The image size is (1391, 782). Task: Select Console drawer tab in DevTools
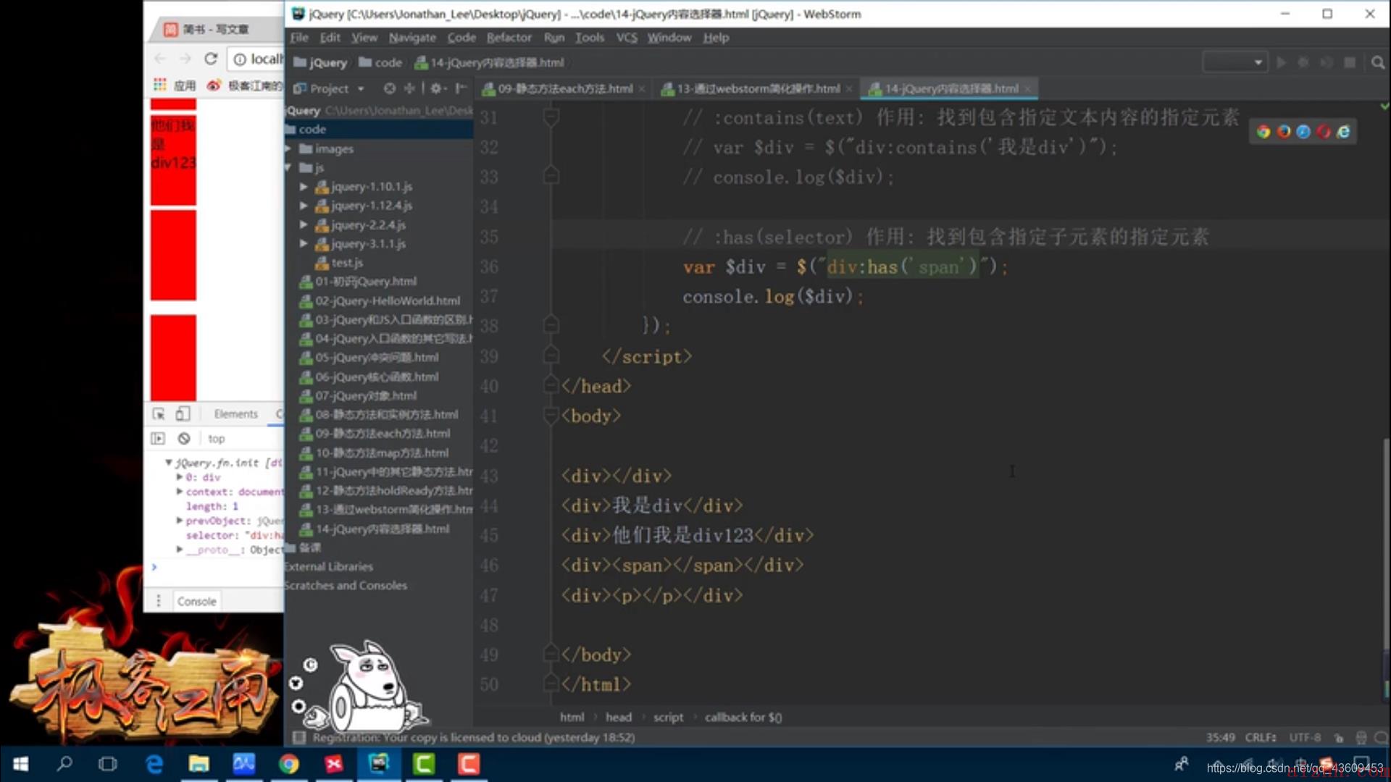(196, 601)
